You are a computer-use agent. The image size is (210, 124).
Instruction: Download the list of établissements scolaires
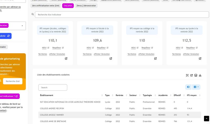pyautogui.click(x=200, y=75)
